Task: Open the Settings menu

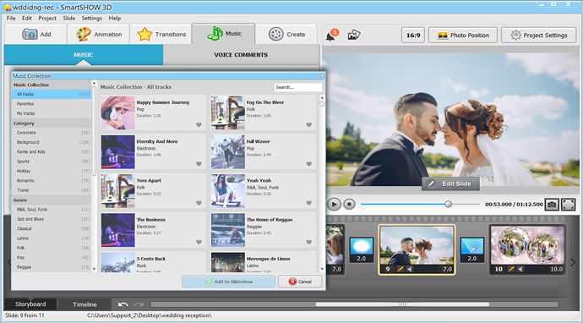Action: coord(92,18)
